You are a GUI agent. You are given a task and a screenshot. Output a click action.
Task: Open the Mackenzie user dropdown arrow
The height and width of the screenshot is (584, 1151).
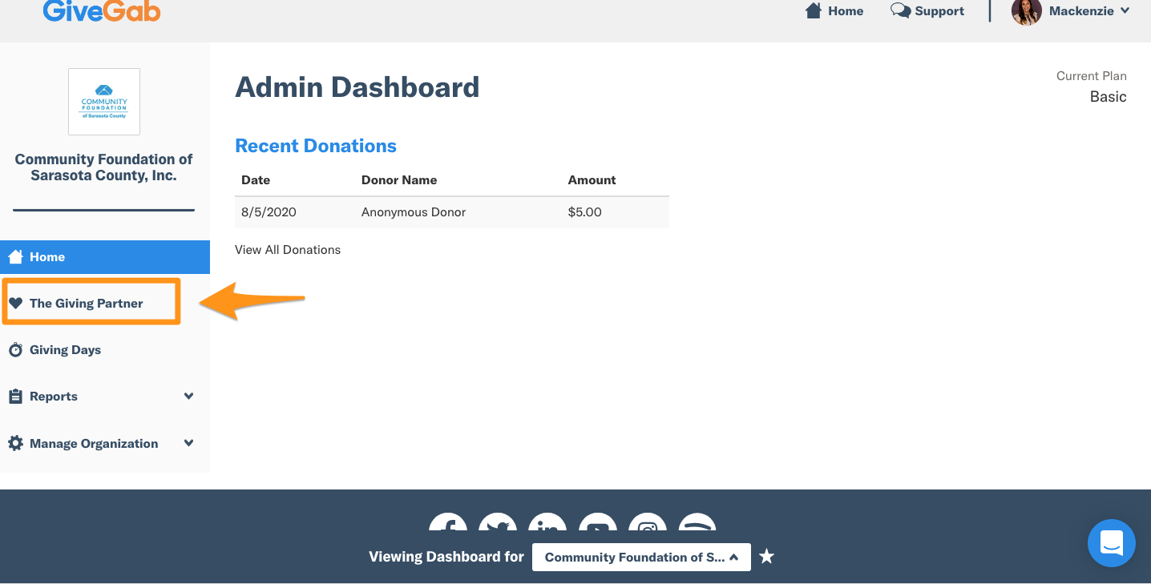click(x=1125, y=10)
